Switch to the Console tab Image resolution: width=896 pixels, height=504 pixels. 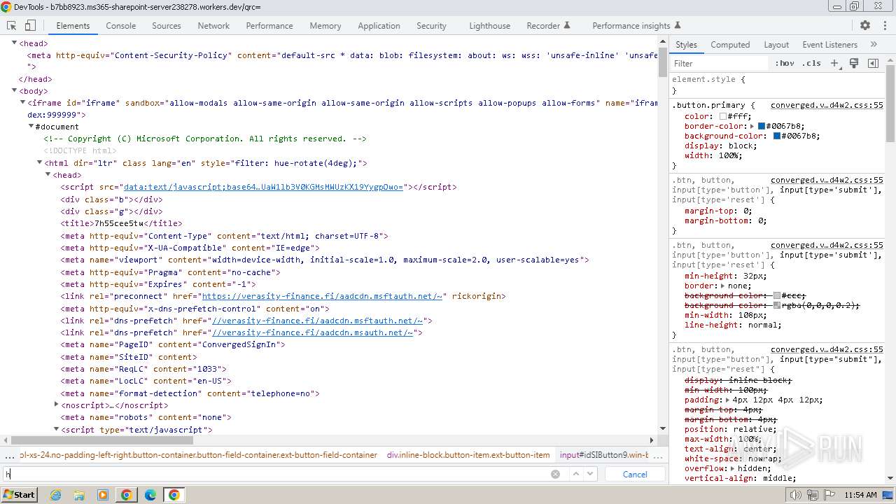120,25
